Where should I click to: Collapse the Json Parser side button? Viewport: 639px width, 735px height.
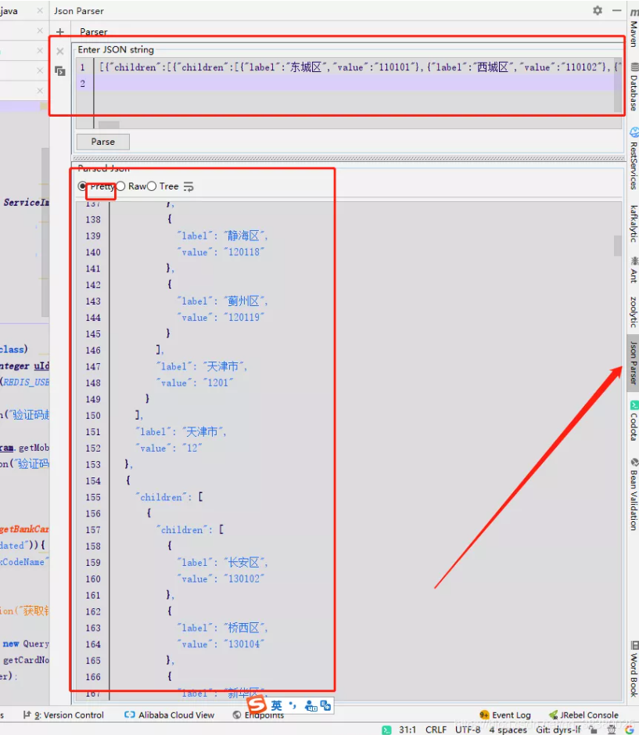point(633,363)
